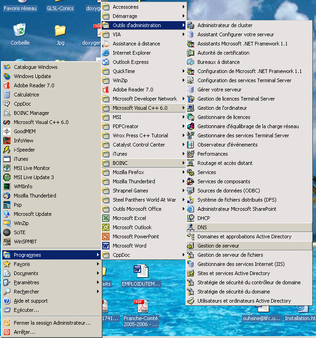The image size is (316, 338).
Task: Click the iTunes icon in Start menu
Action: [x=7, y=159]
